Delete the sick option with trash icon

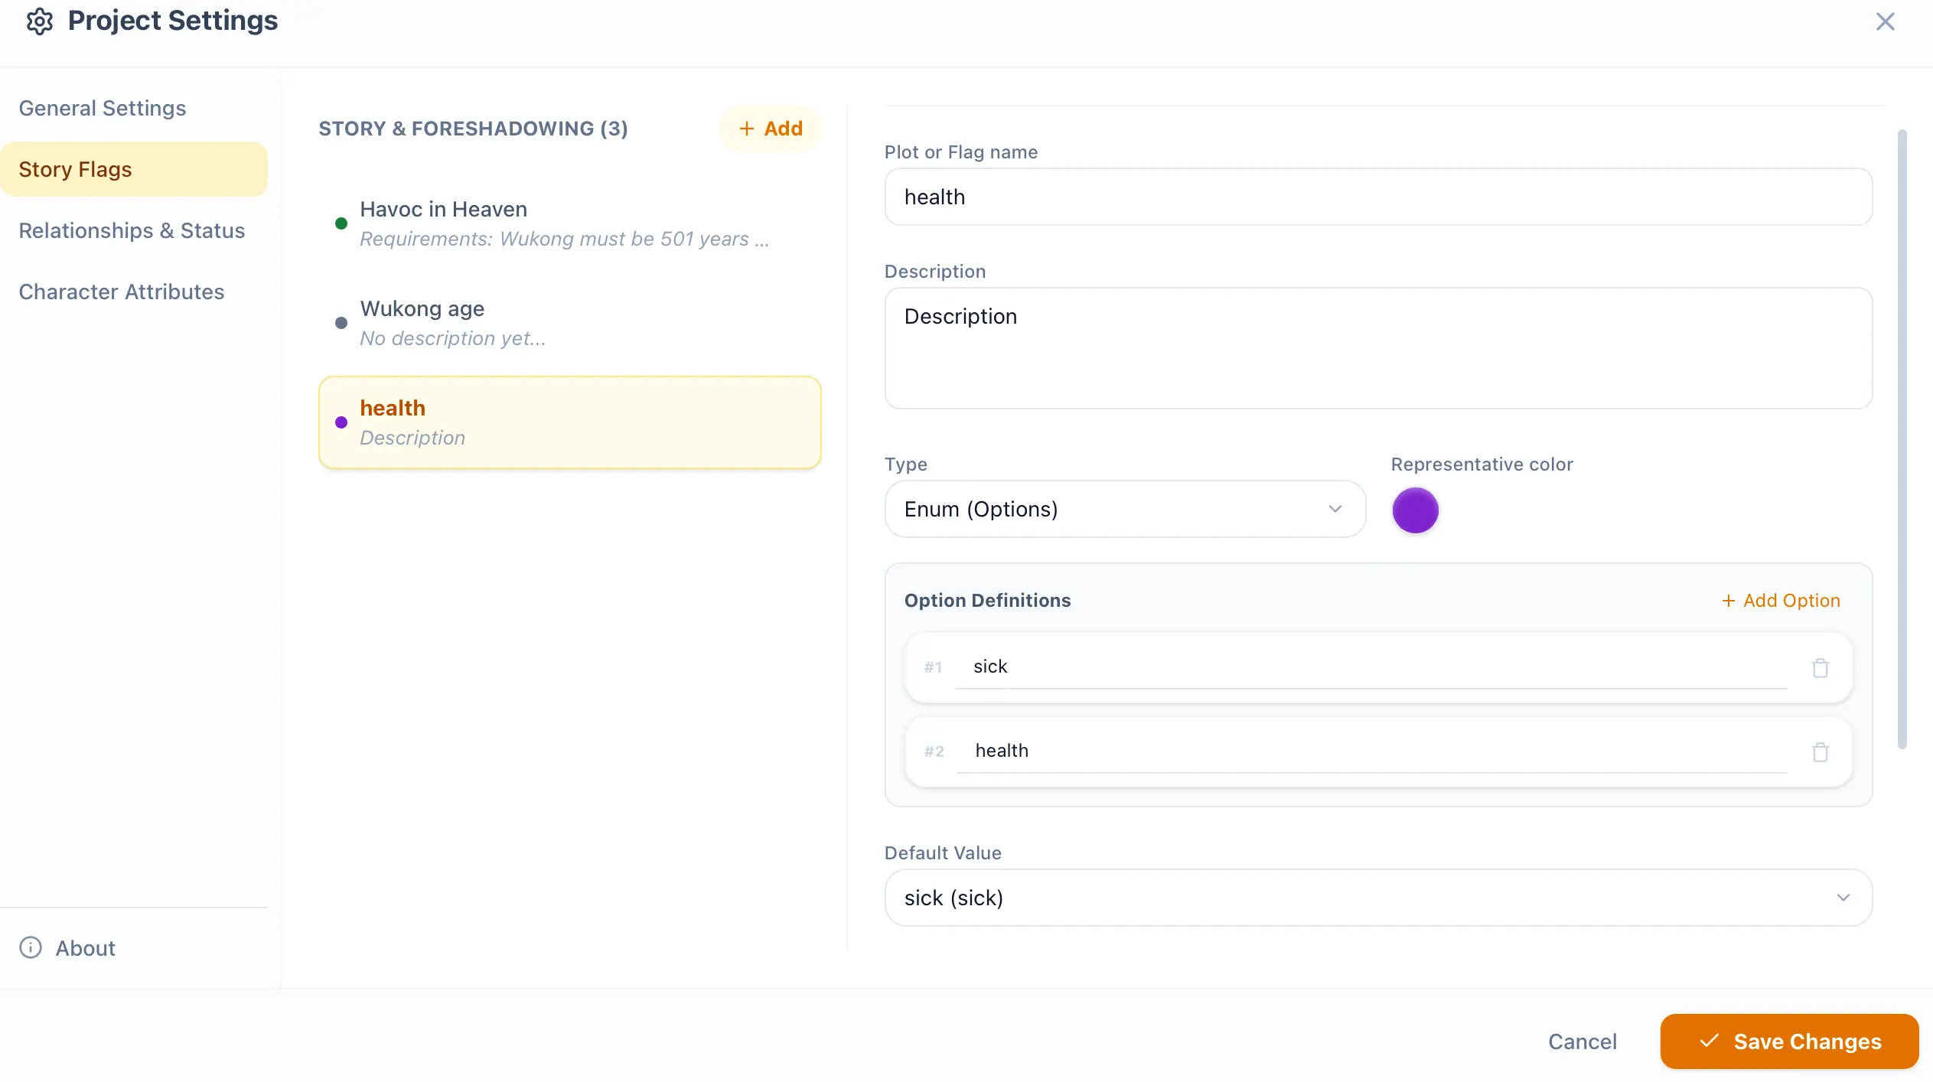pos(1820,667)
